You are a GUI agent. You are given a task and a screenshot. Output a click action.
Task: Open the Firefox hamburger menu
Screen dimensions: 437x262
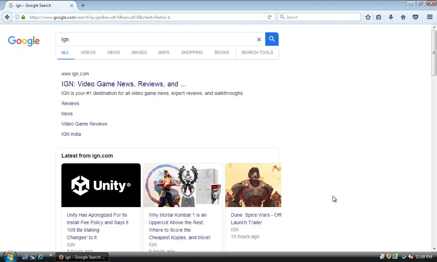tap(430, 17)
